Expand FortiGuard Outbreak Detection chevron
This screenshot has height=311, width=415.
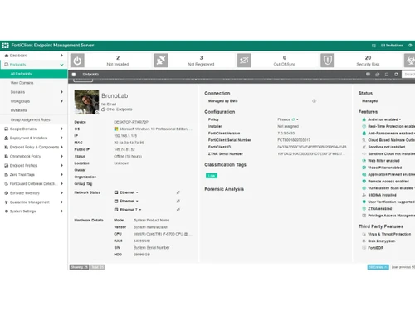61,183
